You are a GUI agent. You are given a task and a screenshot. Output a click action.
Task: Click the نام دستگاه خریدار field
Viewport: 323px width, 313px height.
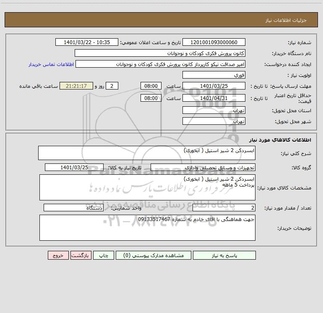tap(160, 53)
